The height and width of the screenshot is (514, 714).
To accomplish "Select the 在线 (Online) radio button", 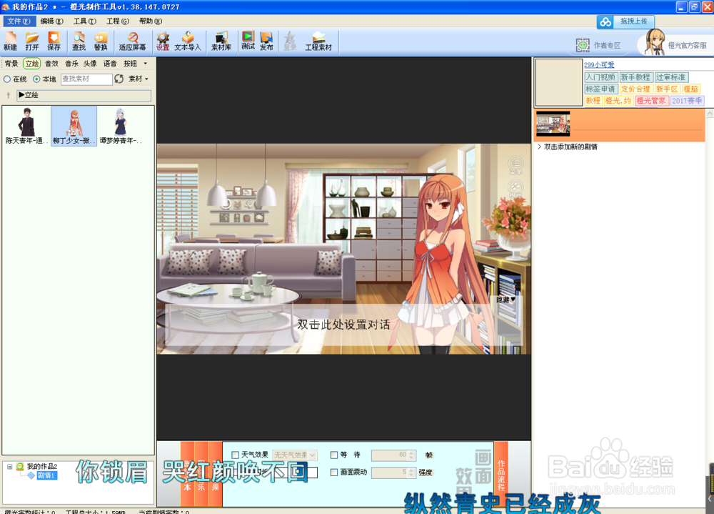I will click(7, 79).
